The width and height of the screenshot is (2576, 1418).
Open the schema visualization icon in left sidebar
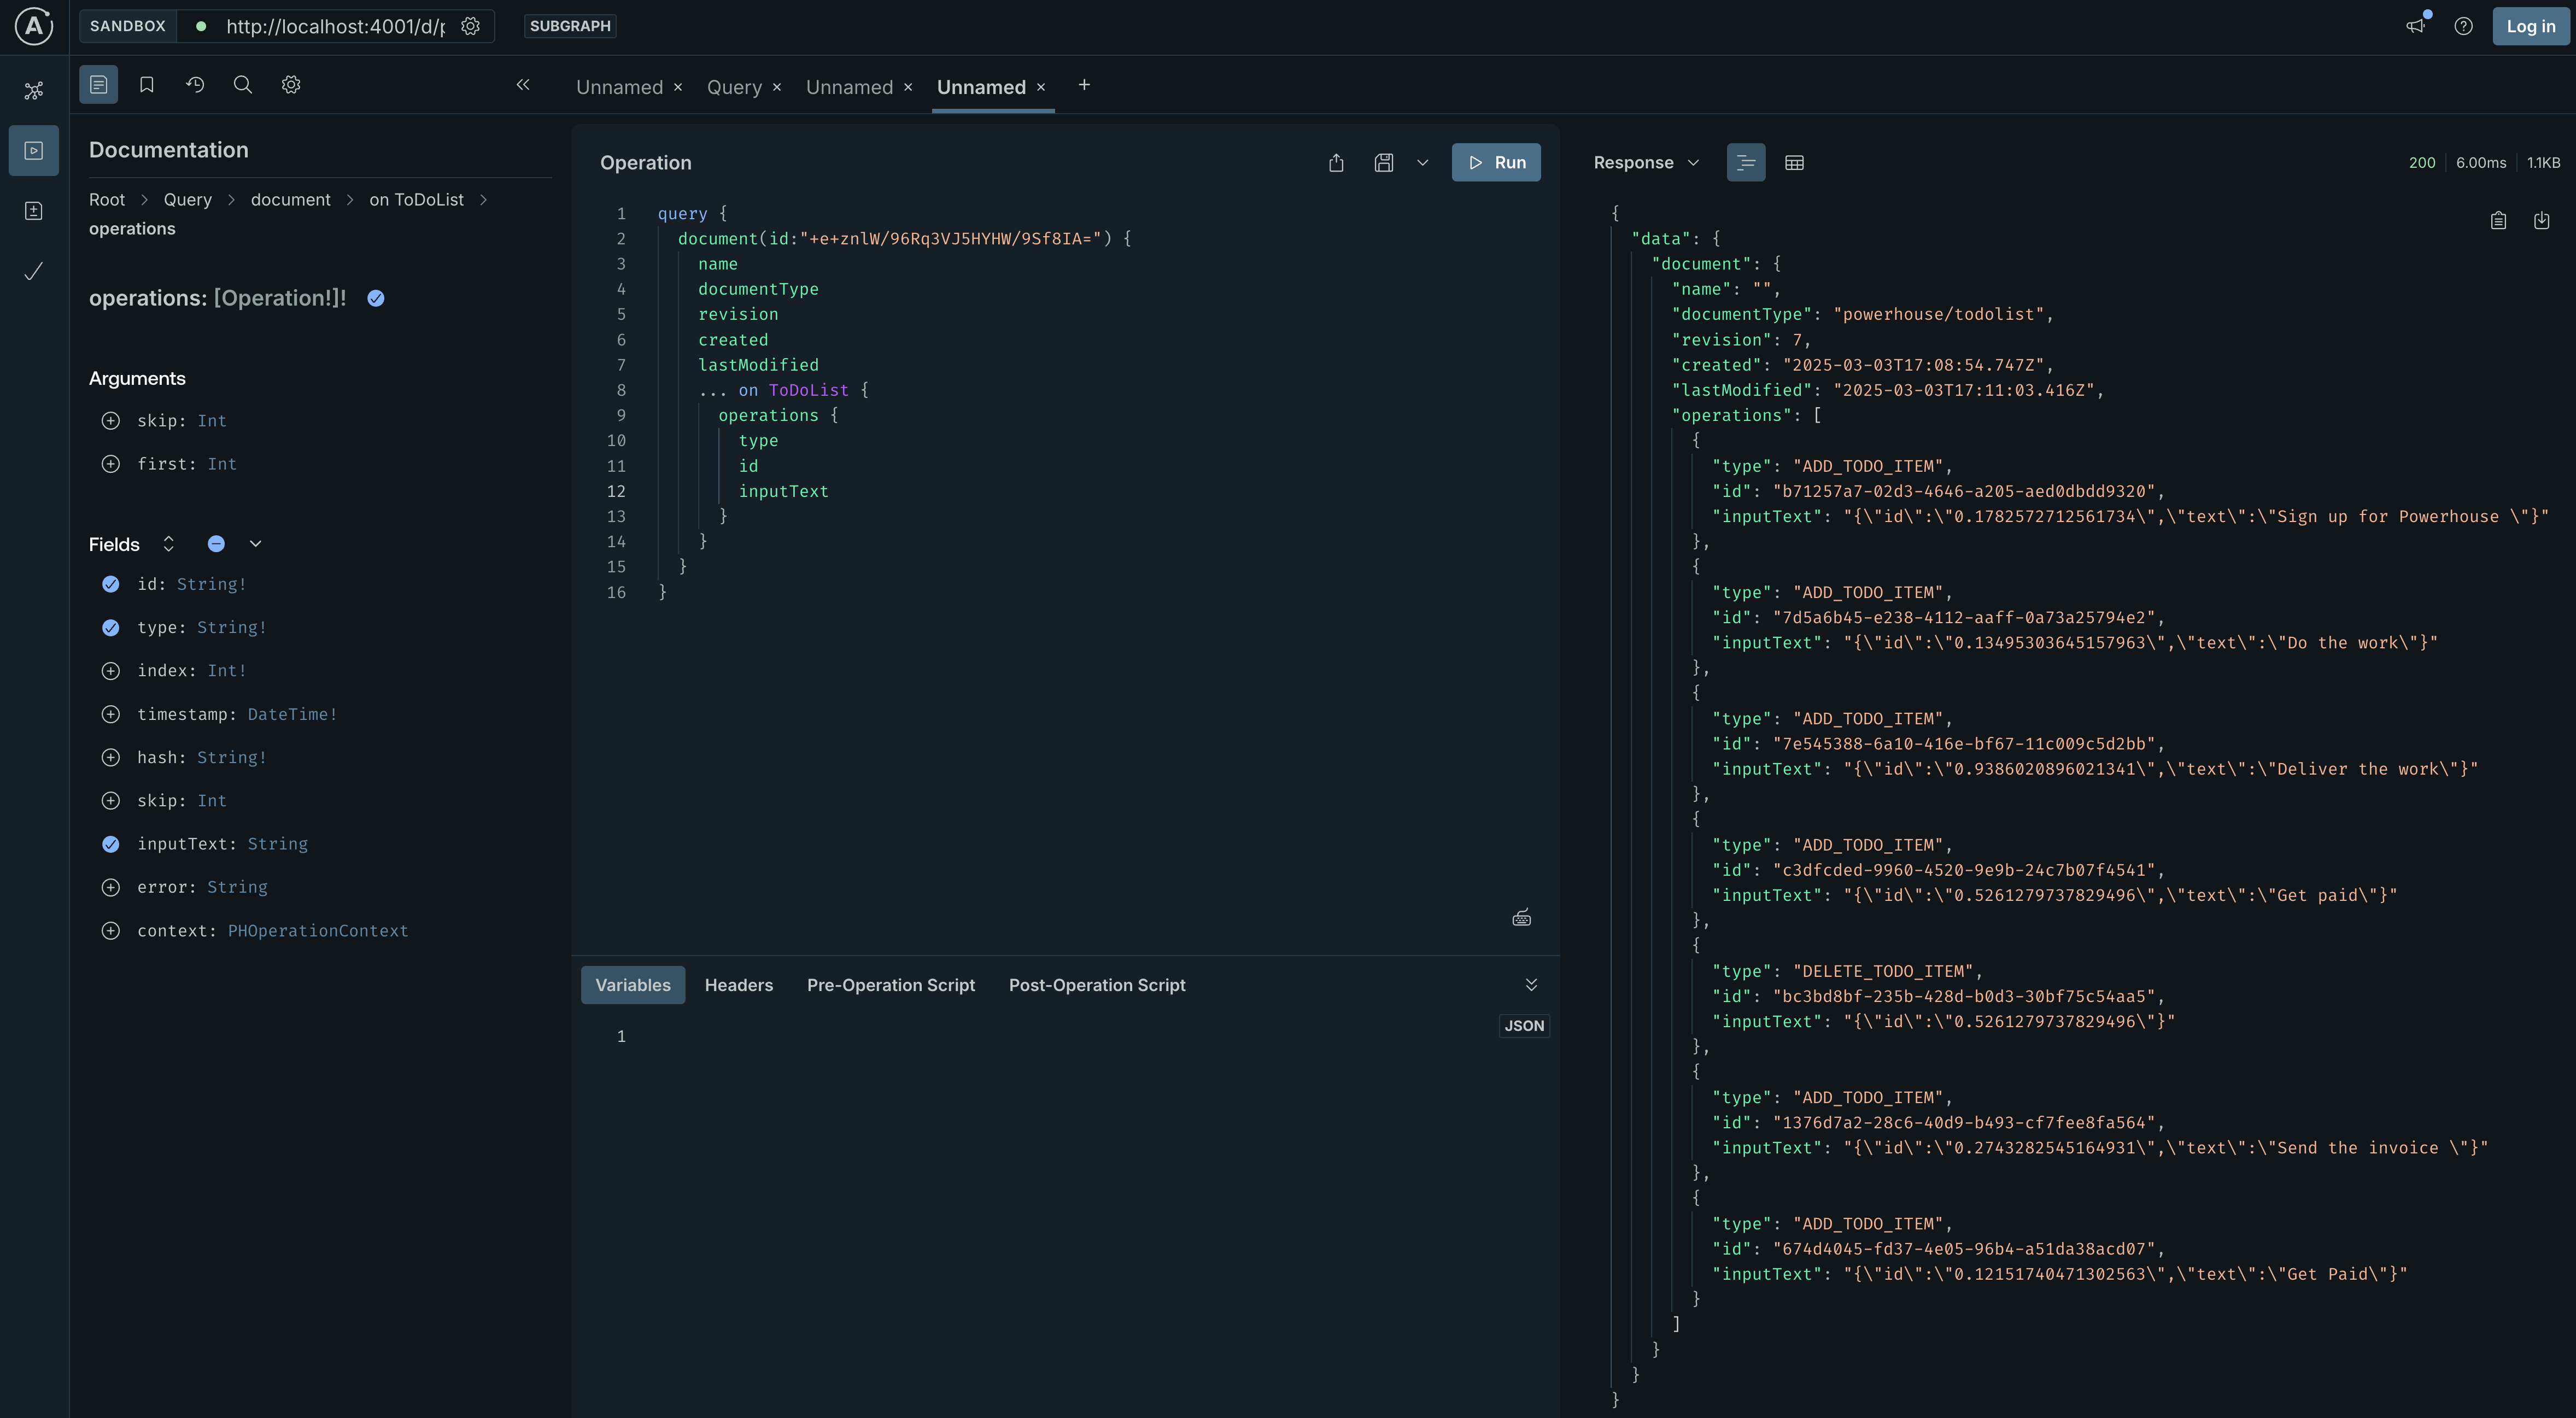tap(33, 90)
